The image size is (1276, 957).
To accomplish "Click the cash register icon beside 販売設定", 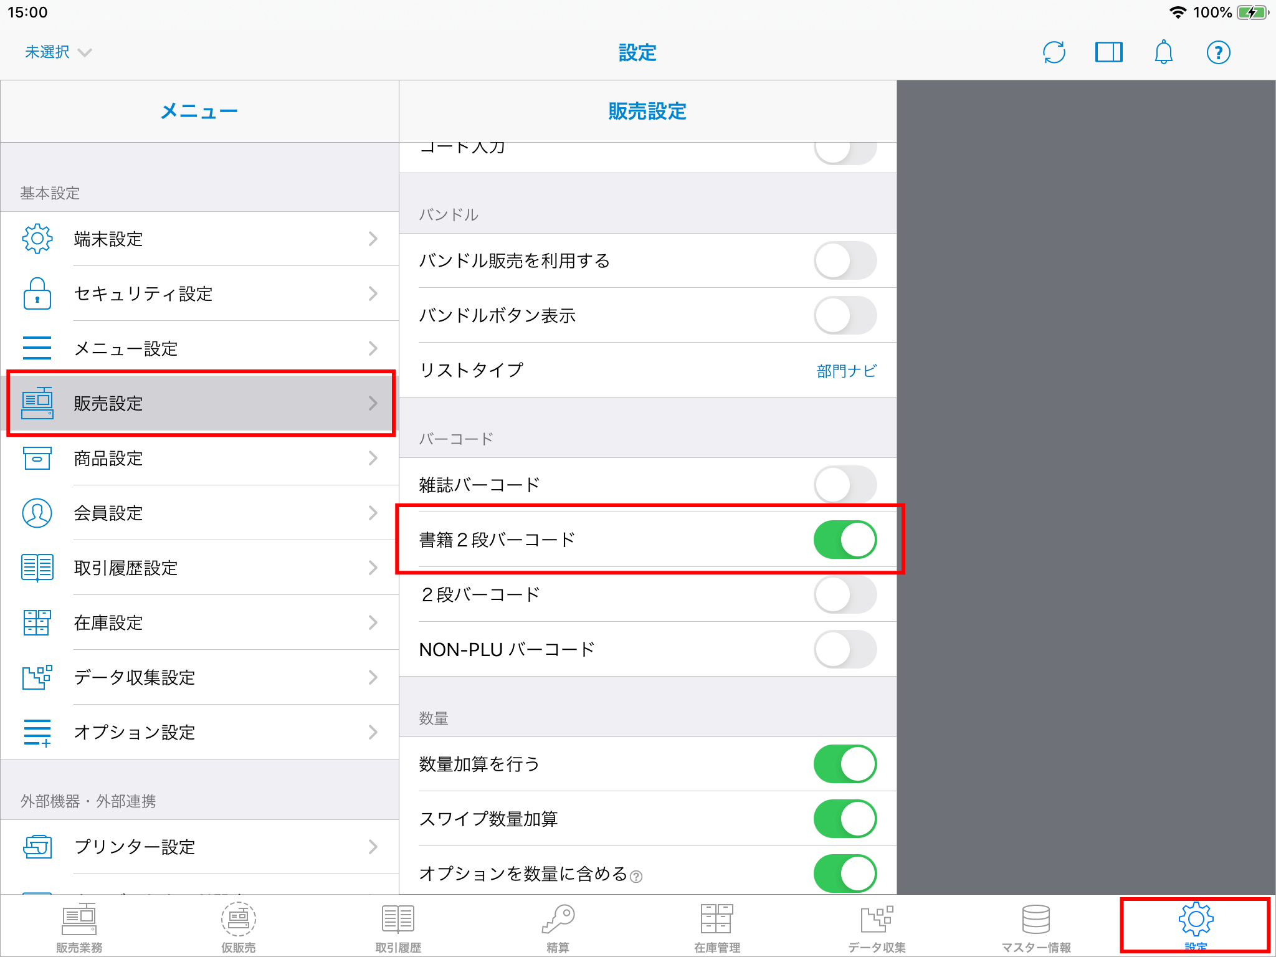I will (x=37, y=403).
